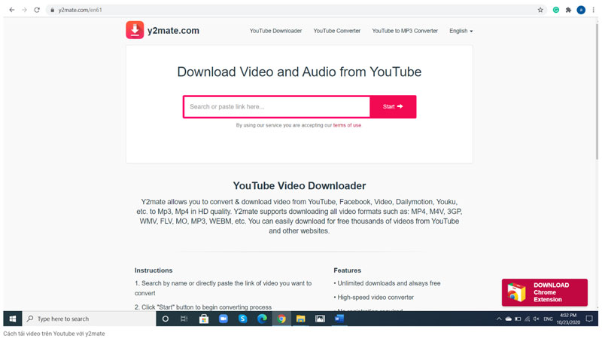This screenshot has height=339, width=602.
Task: Click 'Download Video and Audio from YouTube' heading
Action: (299, 72)
